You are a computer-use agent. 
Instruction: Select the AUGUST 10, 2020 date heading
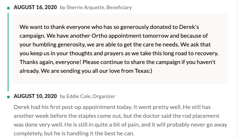35,96
